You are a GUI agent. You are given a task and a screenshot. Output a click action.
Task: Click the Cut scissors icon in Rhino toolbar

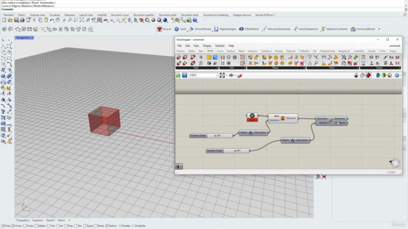tap(34, 20)
